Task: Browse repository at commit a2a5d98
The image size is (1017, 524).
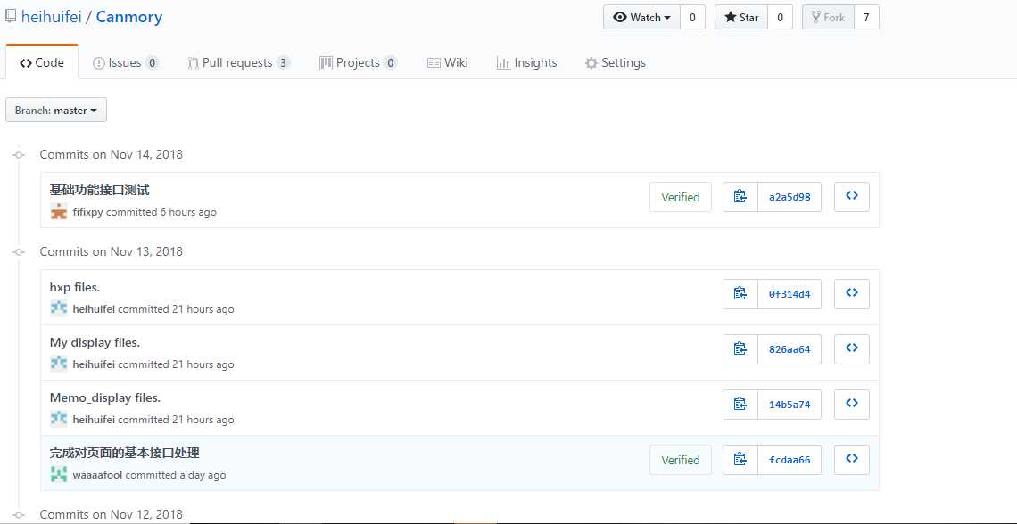Action: (852, 197)
